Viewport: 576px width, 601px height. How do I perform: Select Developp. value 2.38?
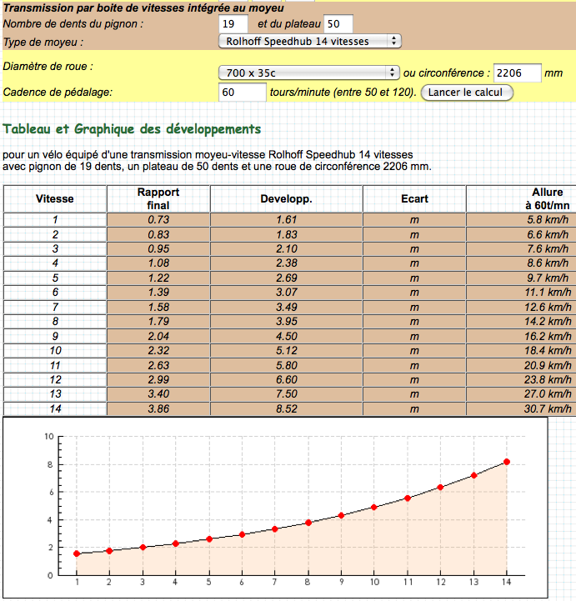[x=286, y=263]
